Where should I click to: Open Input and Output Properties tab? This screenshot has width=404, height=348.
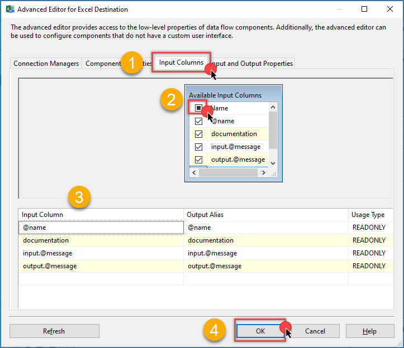255,64
